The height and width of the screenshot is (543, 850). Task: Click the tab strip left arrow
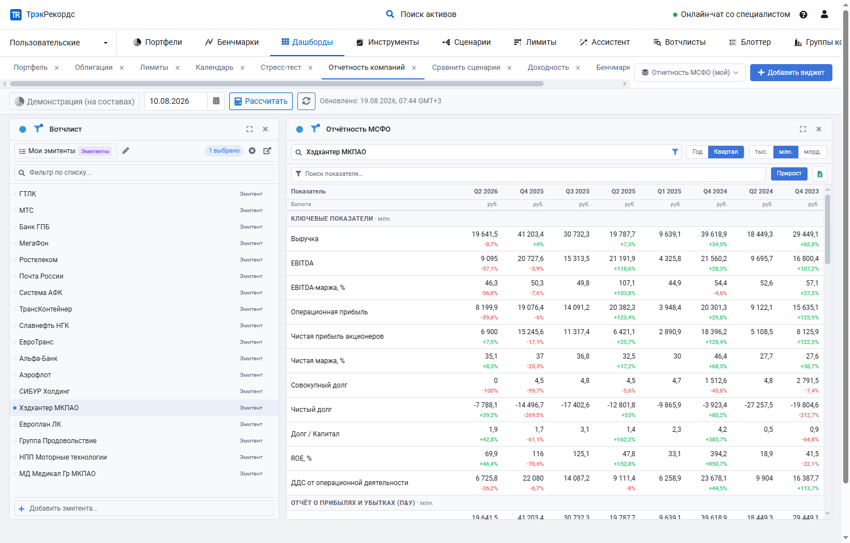click(x=5, y=84)
